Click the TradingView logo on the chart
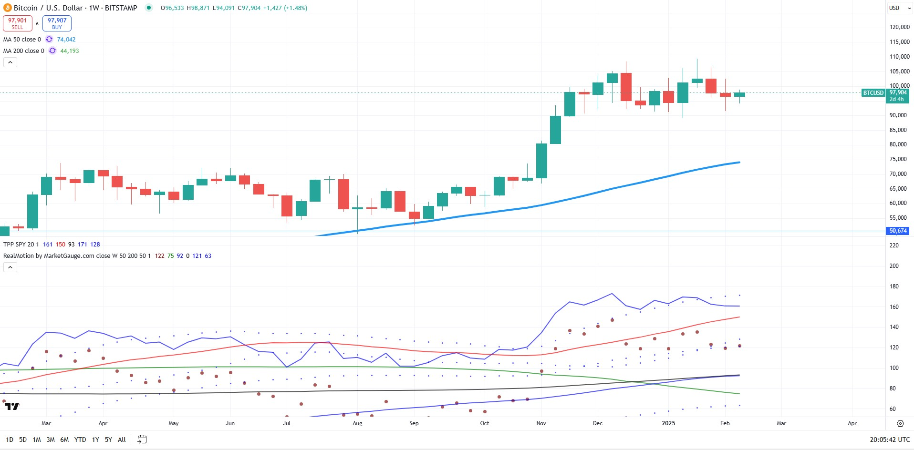914x450 pixels. click(x=12, y=406)
